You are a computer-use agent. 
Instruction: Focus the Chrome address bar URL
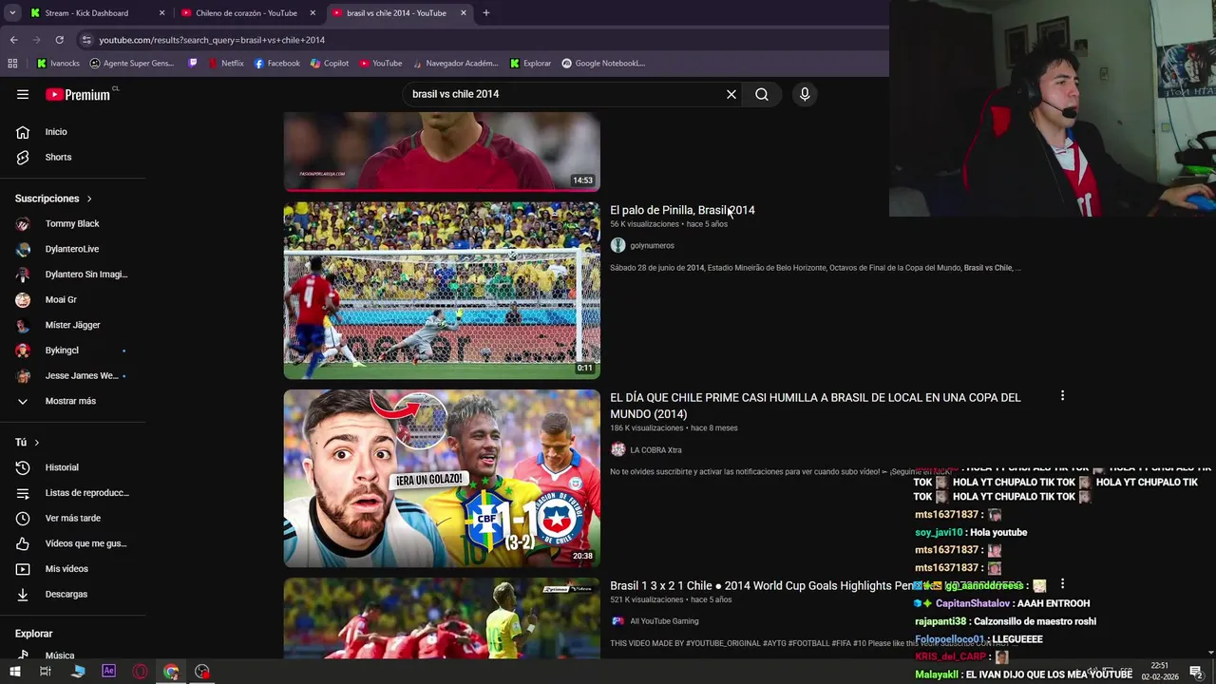(212, 40)
